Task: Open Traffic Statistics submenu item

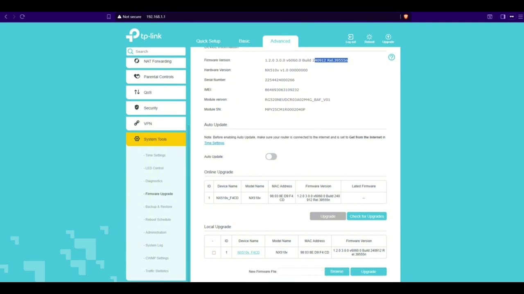Action: (x=156, y=271)
